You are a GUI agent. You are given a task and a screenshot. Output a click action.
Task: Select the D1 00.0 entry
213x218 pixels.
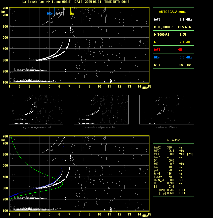pyautogui.click(x=164, y=161)
